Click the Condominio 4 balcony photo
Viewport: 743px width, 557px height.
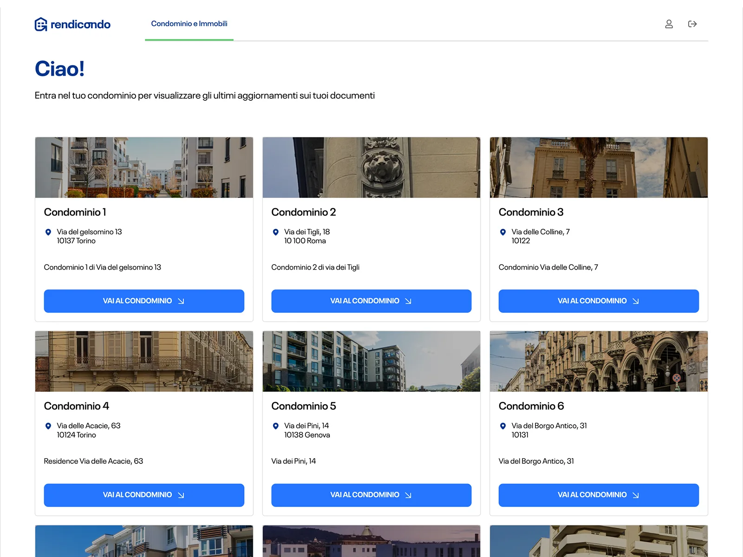pyautogui.click(x=144, y=362)
